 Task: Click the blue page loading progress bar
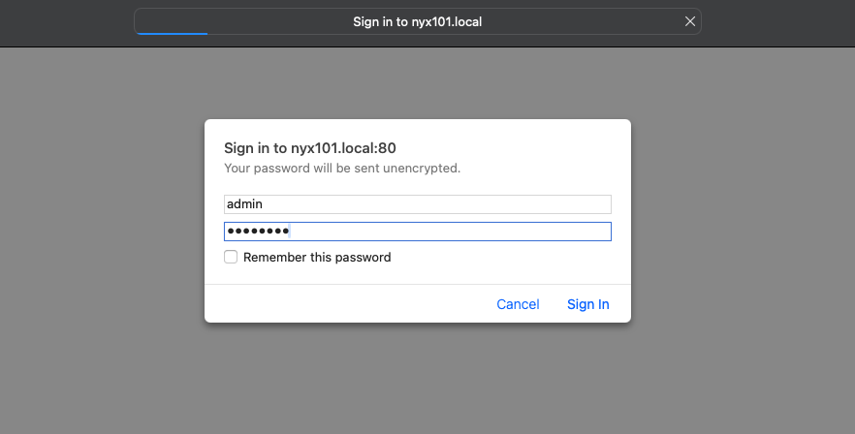(x=172, y=33)
